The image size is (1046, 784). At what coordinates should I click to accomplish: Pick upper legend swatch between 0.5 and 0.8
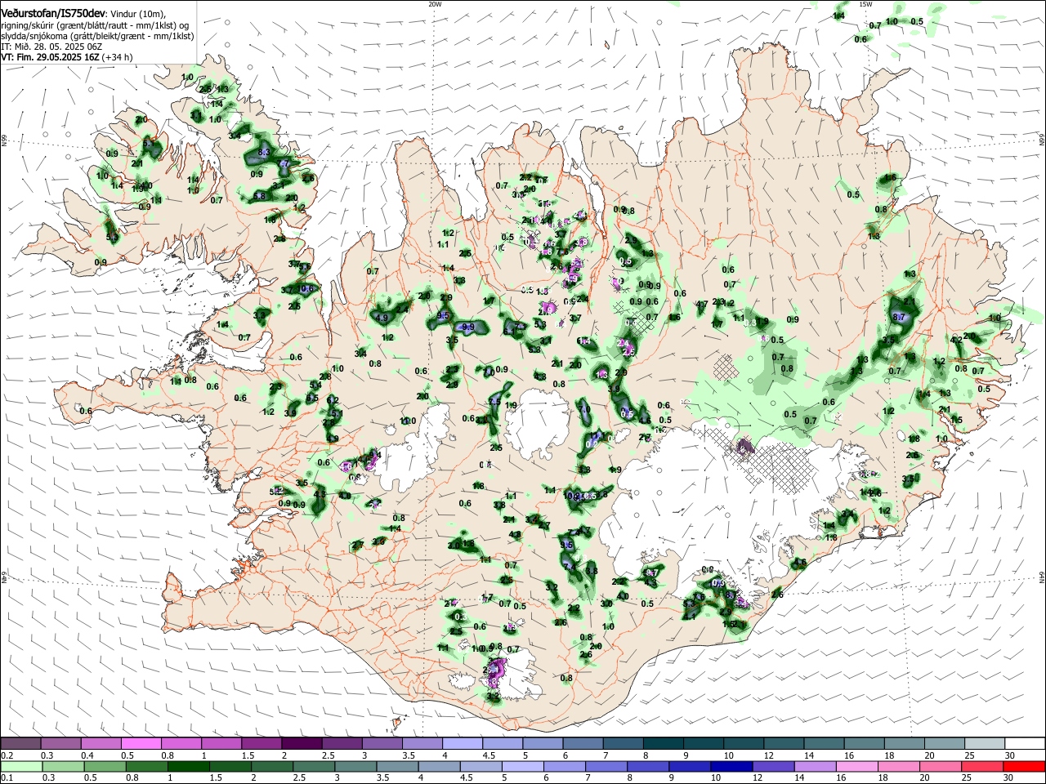[142, 744]
